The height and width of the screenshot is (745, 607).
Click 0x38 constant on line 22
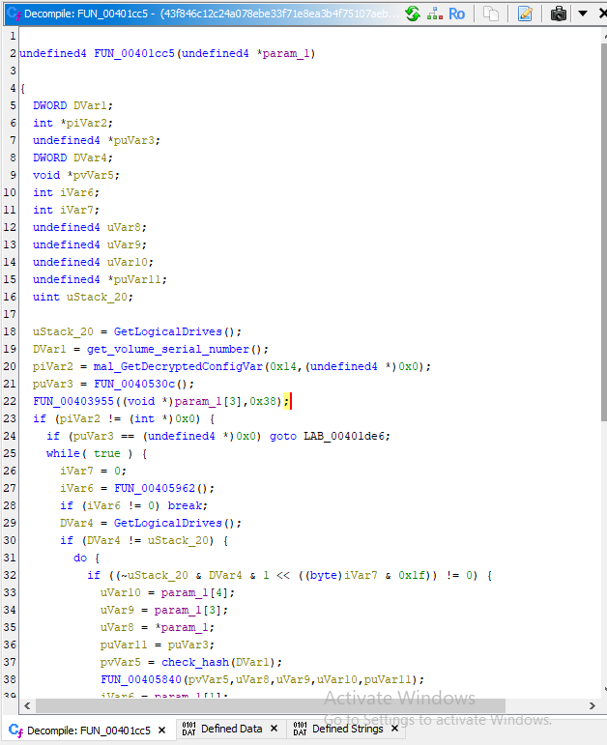tap(263, 401)
